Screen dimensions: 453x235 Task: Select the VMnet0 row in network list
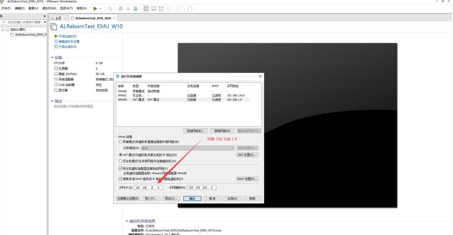(x=184, y=91)
